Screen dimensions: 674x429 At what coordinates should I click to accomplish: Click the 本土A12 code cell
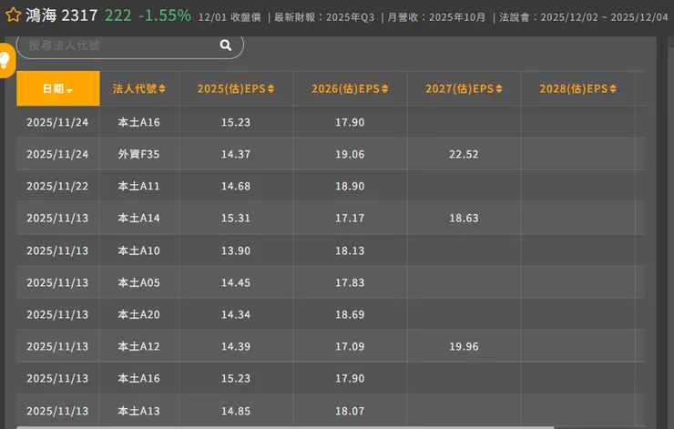[x=138, y=346]
